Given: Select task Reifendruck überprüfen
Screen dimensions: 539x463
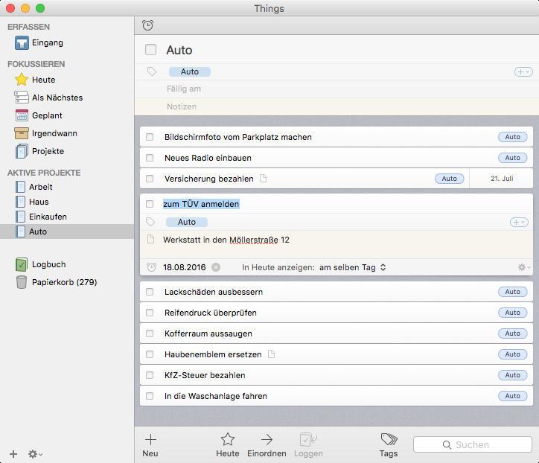Looking at the screenshot, I should [x=337, y=313].
